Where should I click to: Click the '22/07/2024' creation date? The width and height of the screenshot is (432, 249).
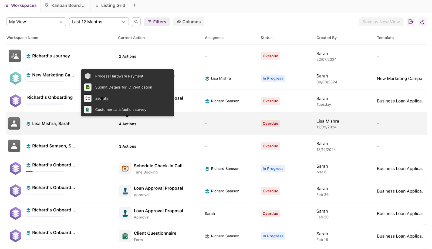coord(326,59)
